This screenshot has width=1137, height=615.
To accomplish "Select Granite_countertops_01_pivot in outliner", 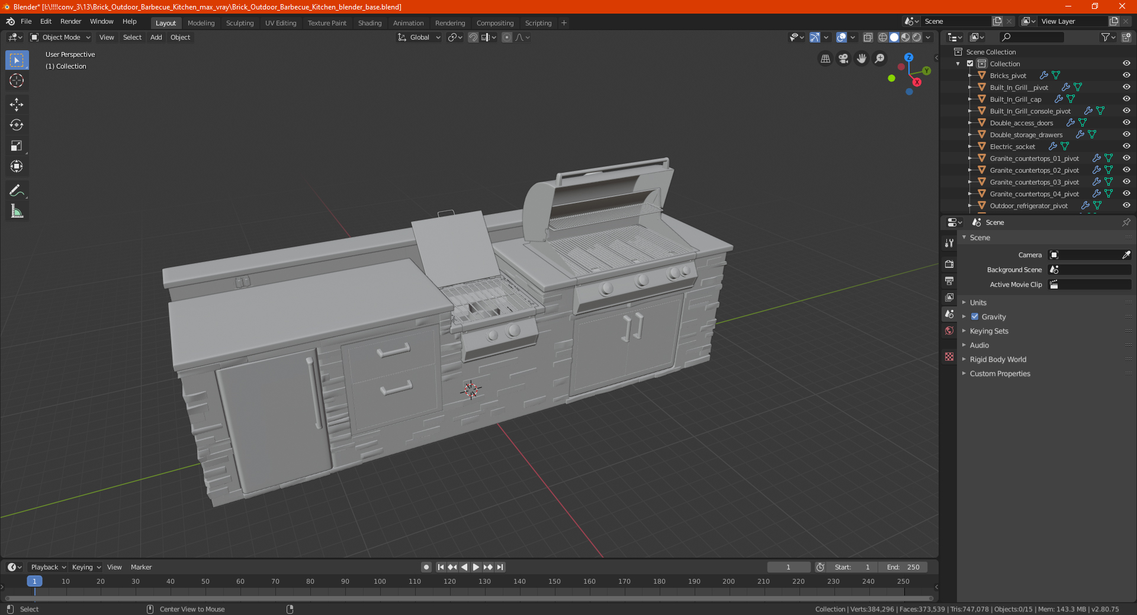I will pos(1034,158).
